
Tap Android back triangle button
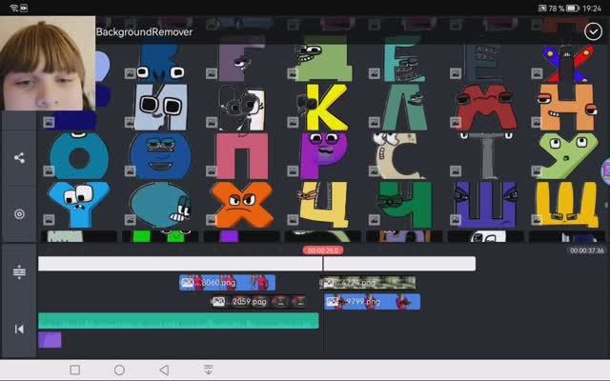click(164, 370)
